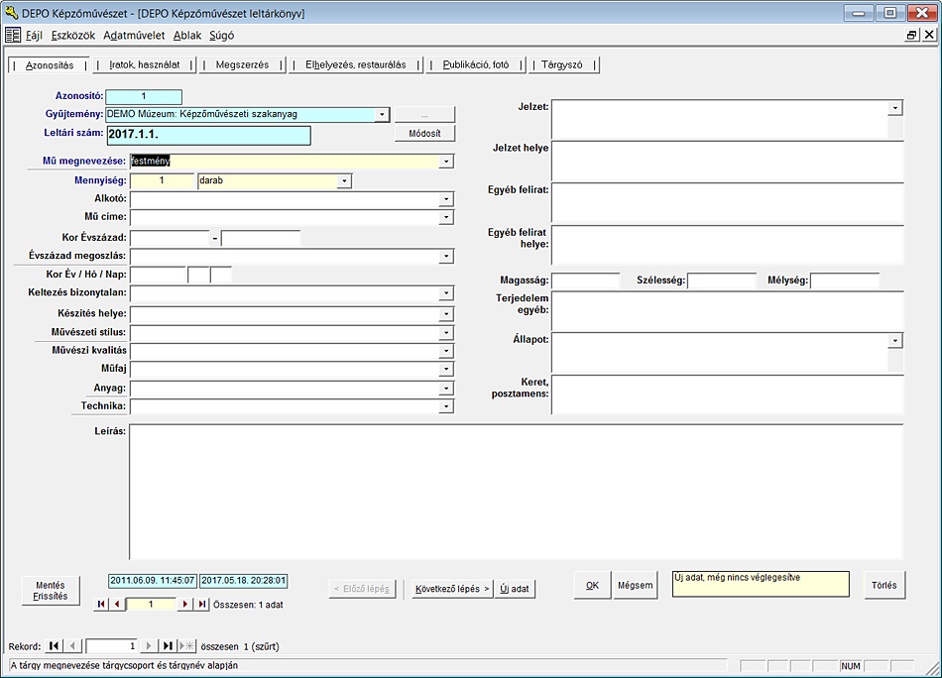
Task: Click the Mentés Frissítés button
Action: click(x=51, y=591)
